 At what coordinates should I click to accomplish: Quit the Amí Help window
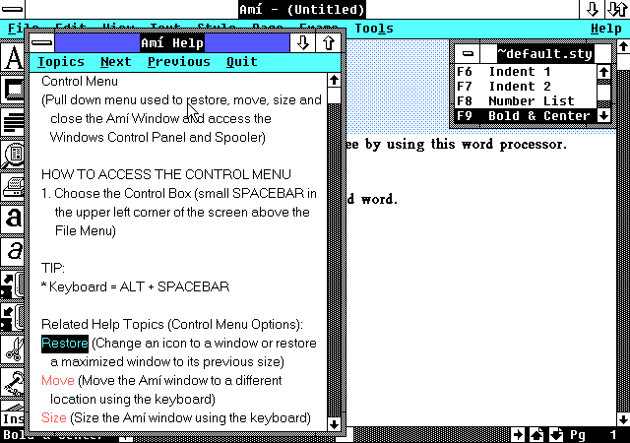coord(241,62)
